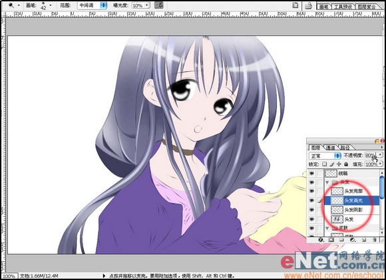Viewport: 386px width, 280px height.
Task: Hide the 头发高光 layer
Action: 311,201
